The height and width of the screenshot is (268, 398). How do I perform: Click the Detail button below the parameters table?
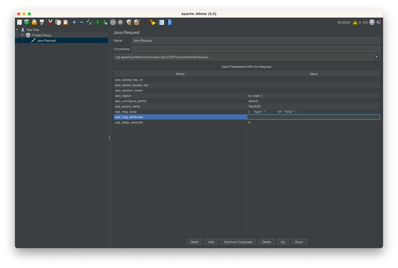pyautogui.click(x=194, y=242)
